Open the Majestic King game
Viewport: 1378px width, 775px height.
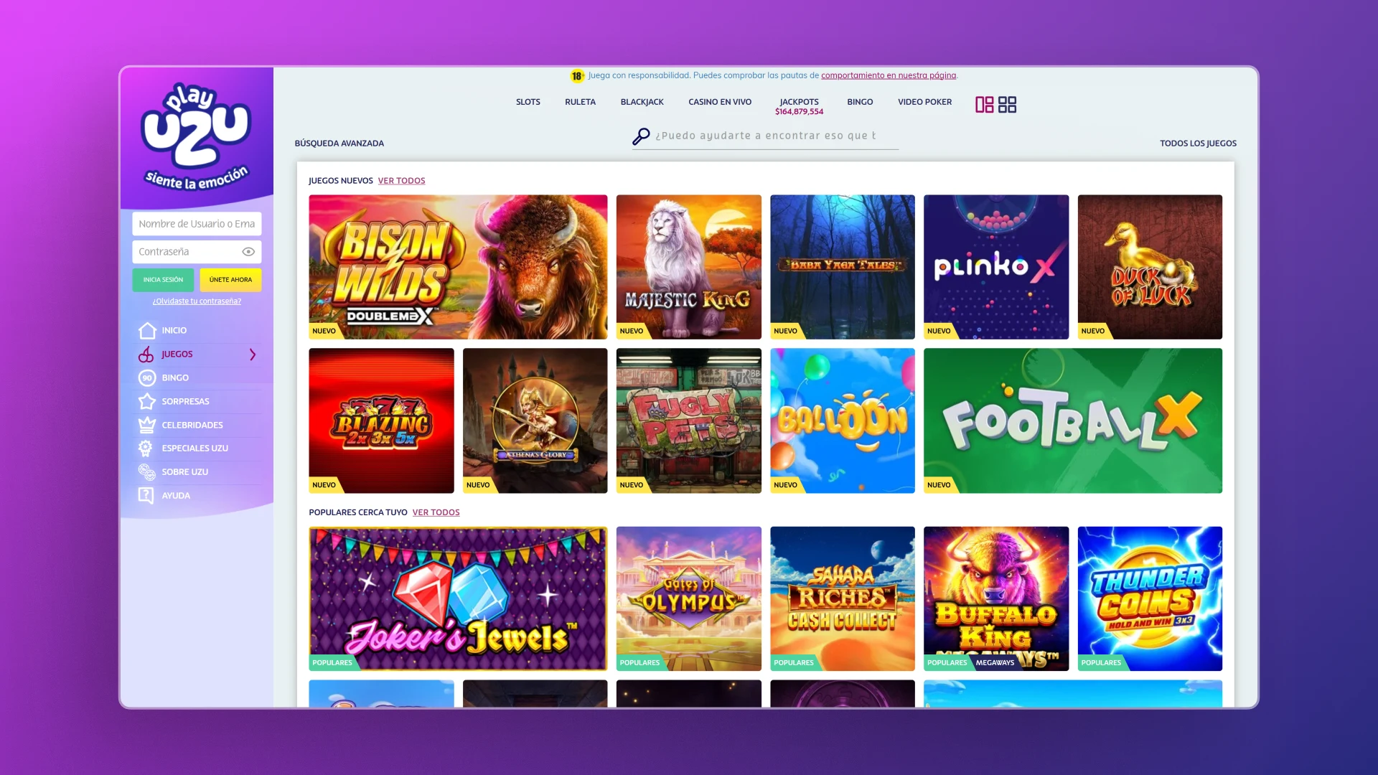688,267
